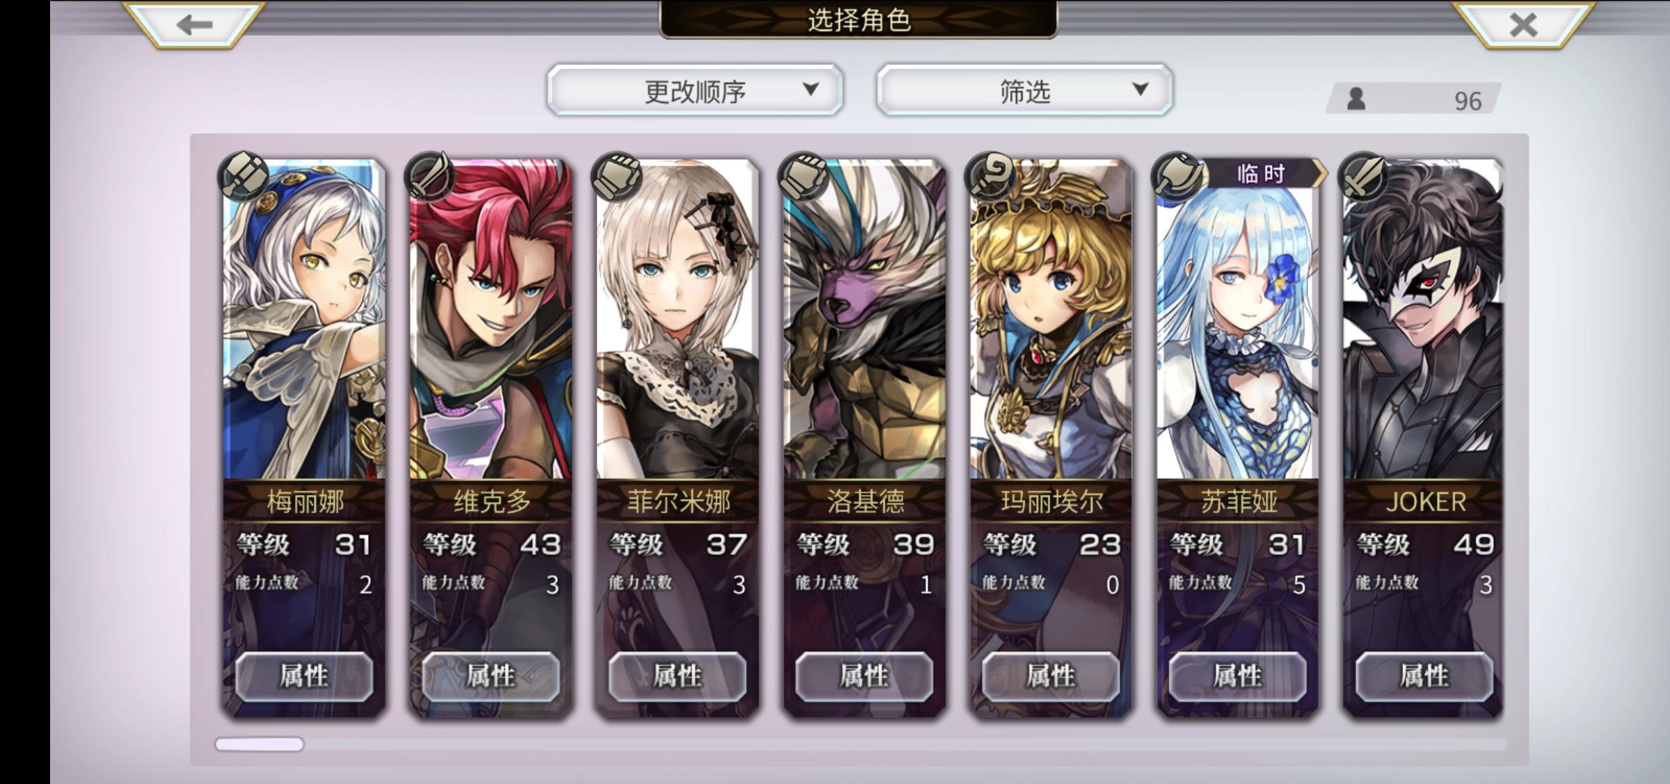Select the 维克多 character portrait

491,320
